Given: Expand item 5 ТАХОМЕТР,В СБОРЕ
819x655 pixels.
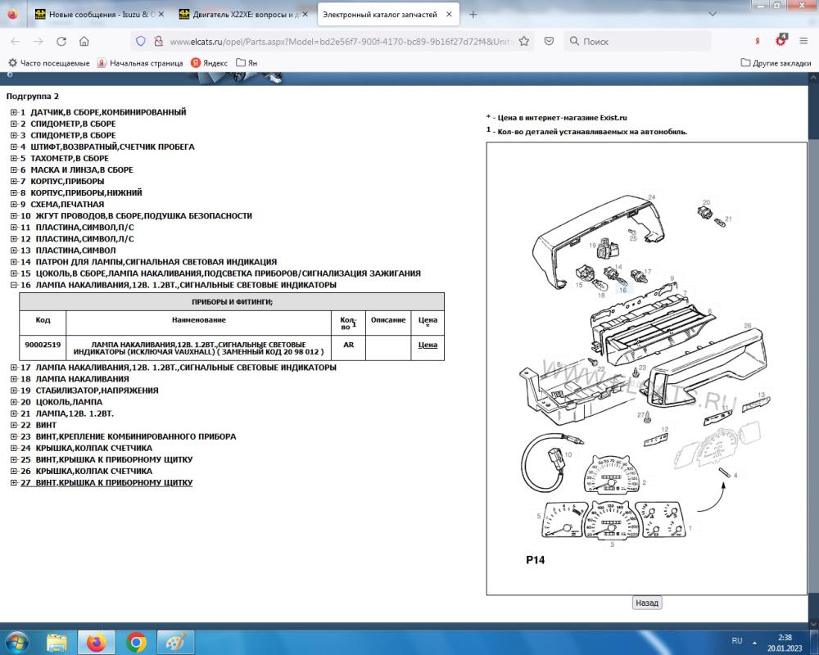Looking at the screenshot, I should [14, 158].
